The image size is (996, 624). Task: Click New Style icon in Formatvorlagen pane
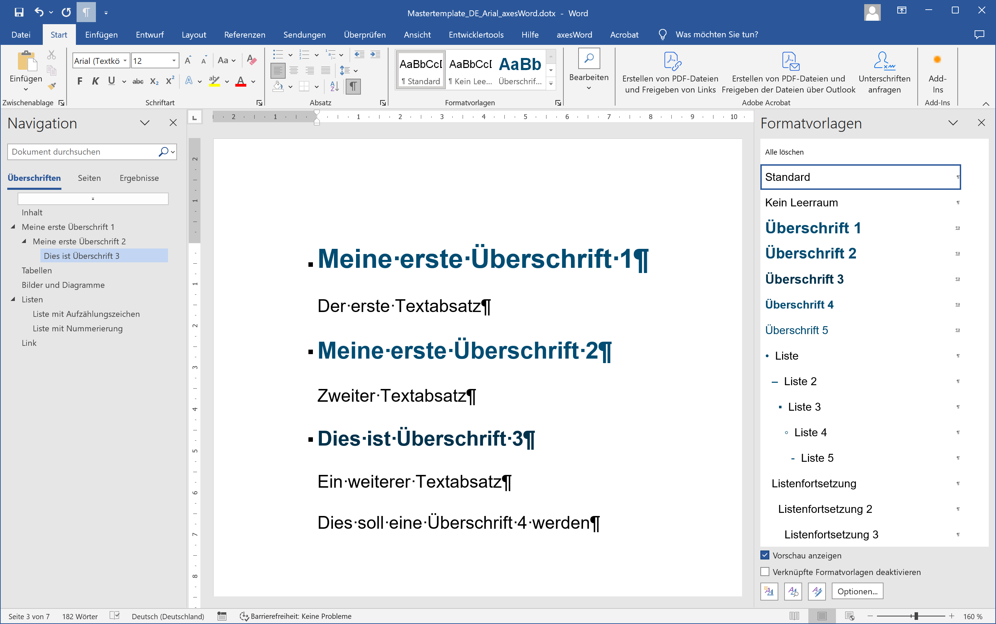point(769,592)
